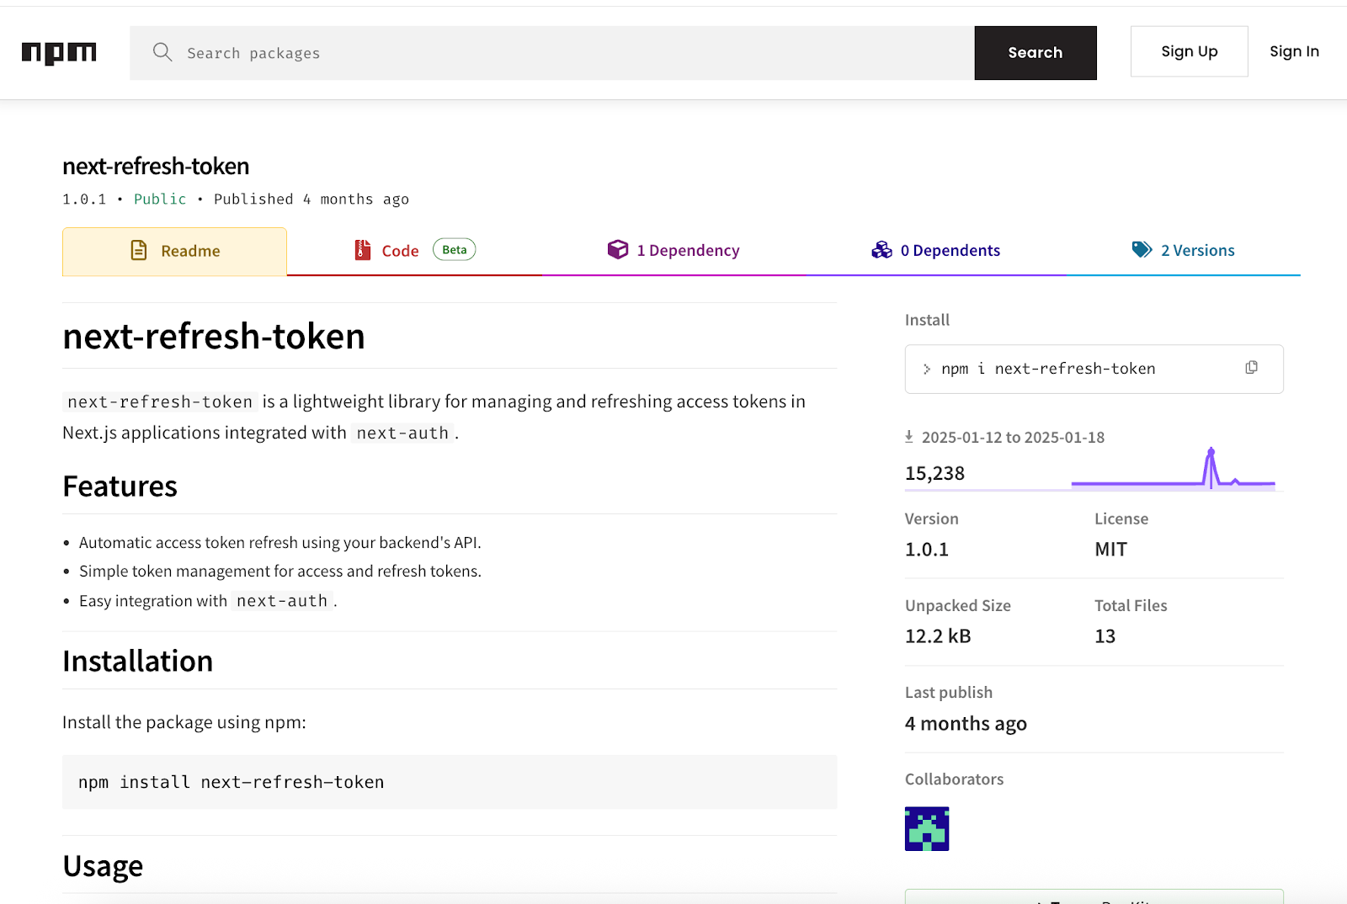Click the License value MIT
The image size is (1347, 904).
1111,550
